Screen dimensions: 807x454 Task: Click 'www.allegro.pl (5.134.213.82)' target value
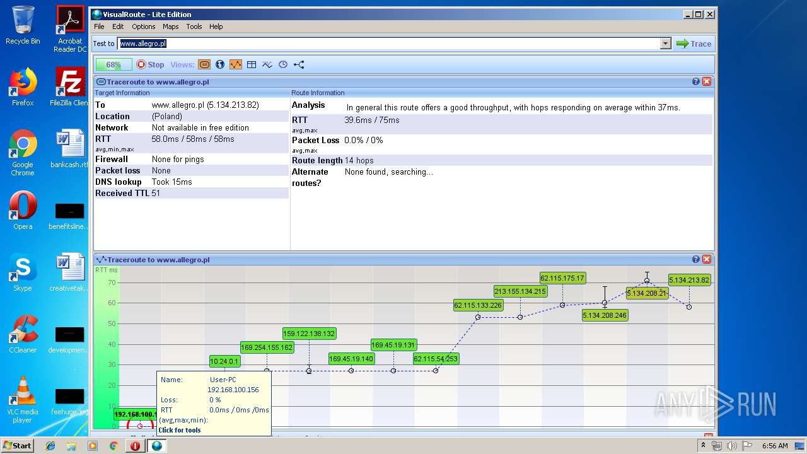(x=206, y=105)
